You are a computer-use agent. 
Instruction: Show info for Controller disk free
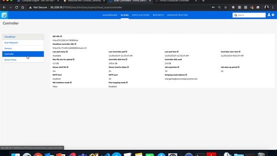[126, 59]
